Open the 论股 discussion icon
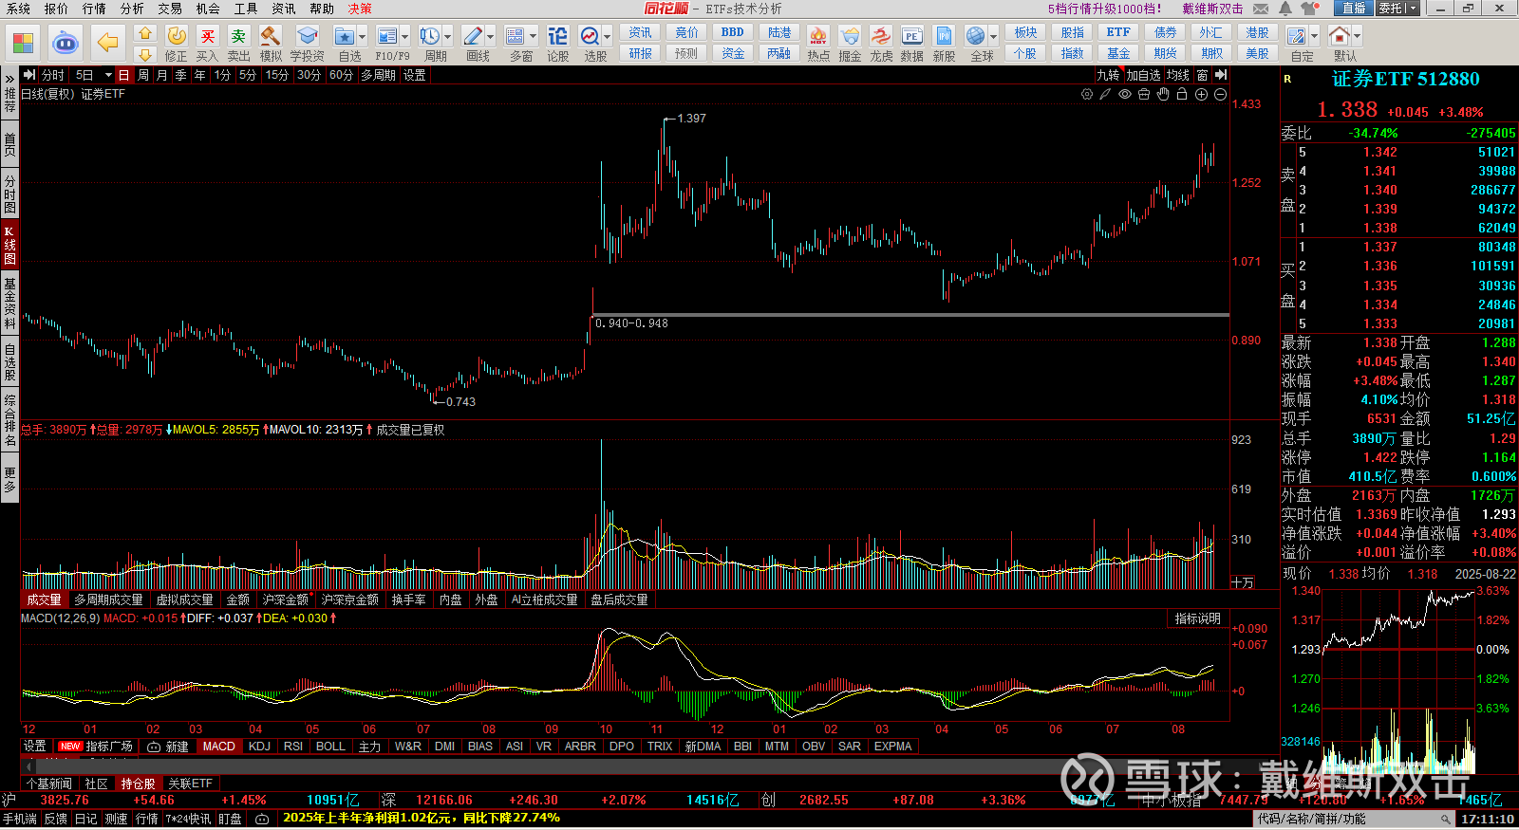1519x830 pixels. pyautogui.click(x=558, y=36)
